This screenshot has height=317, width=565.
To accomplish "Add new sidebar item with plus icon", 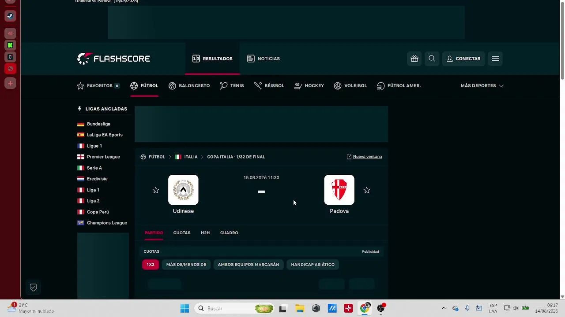I will [10, 83].
